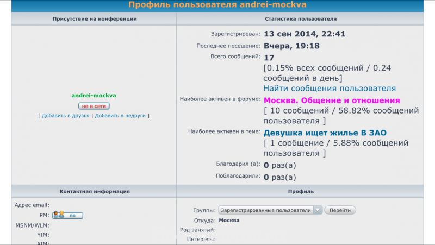Open the Группы dropdown list
435x245 pixels.
270,210
